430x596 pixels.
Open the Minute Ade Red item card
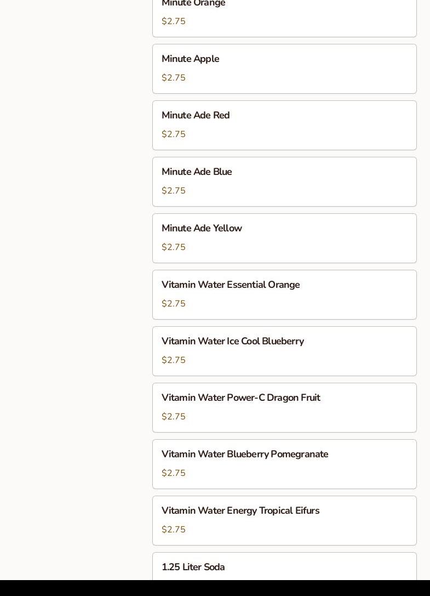click(x=284, y=125)
